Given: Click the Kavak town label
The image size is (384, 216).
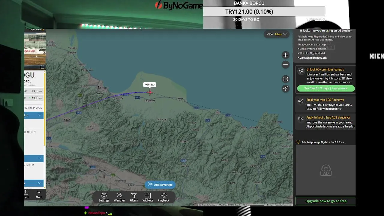Looking at the screenshot, I should click(x=67, y=120).
